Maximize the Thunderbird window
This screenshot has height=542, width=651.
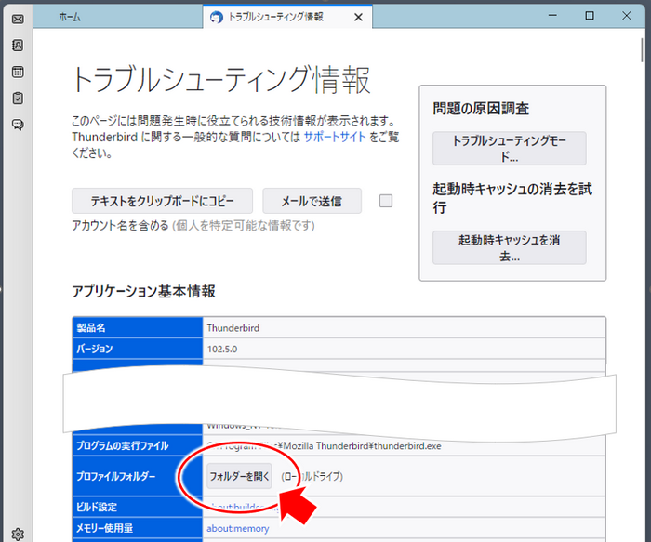point(590,16)
